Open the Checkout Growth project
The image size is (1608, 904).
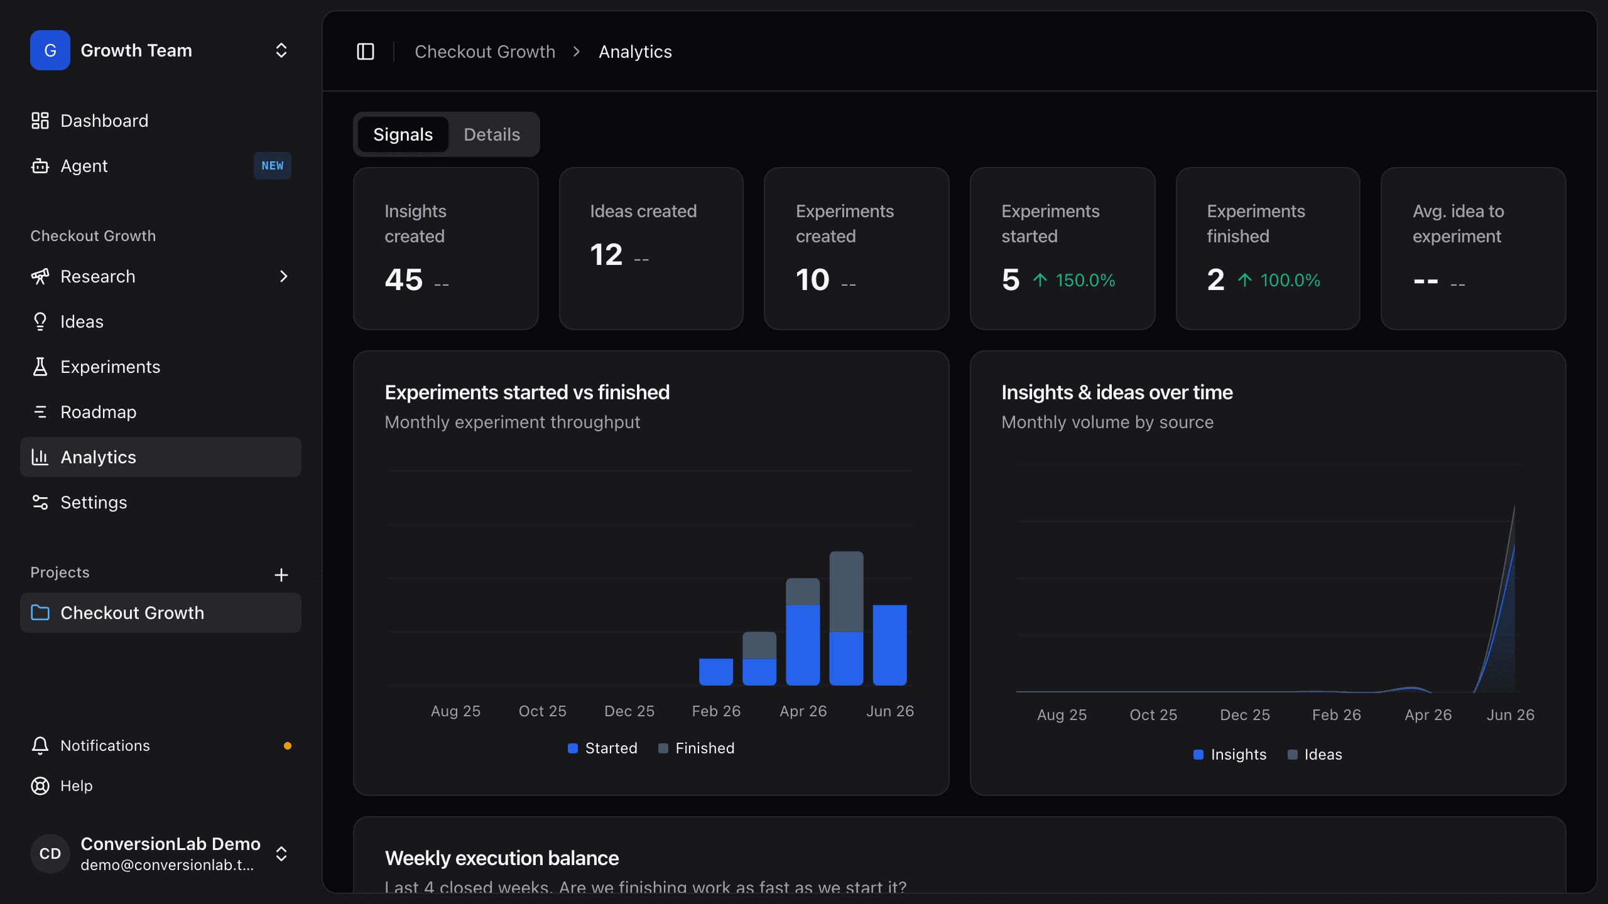click(x=161, y=613)
